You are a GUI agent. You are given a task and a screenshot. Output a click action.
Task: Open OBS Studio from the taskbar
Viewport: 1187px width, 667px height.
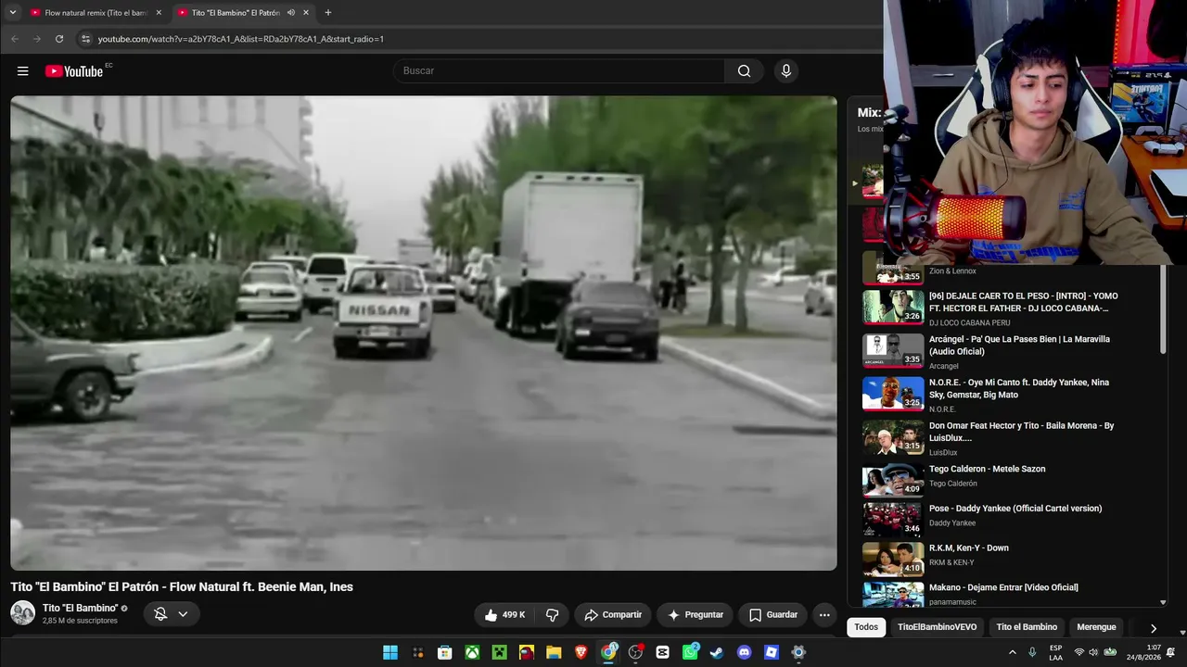pyautogui.click(x=635, y=652)
